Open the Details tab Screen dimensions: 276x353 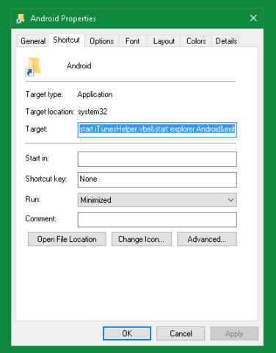click(226, 41)
